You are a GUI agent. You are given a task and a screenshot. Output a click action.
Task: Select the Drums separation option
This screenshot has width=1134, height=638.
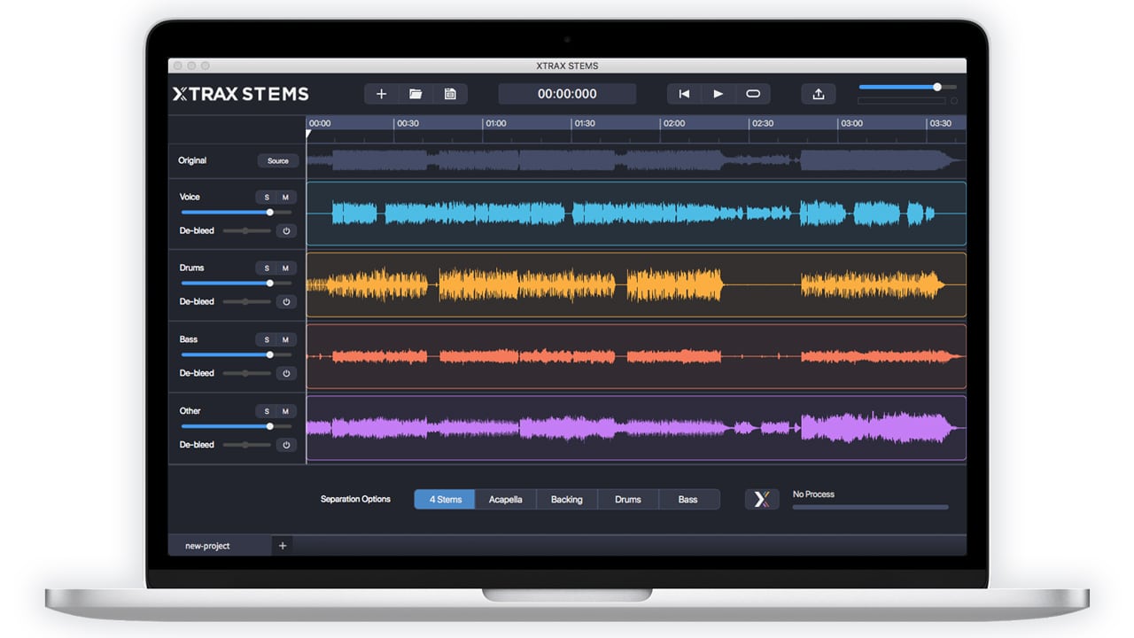[628, 500]
